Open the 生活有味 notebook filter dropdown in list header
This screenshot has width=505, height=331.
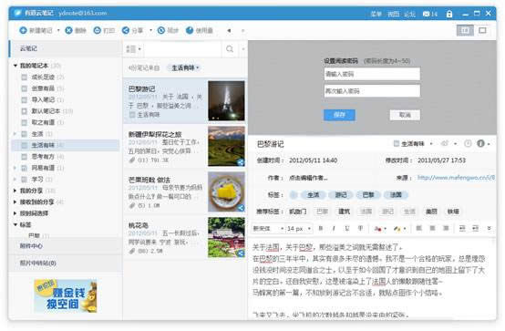click(x=184, y=67)
